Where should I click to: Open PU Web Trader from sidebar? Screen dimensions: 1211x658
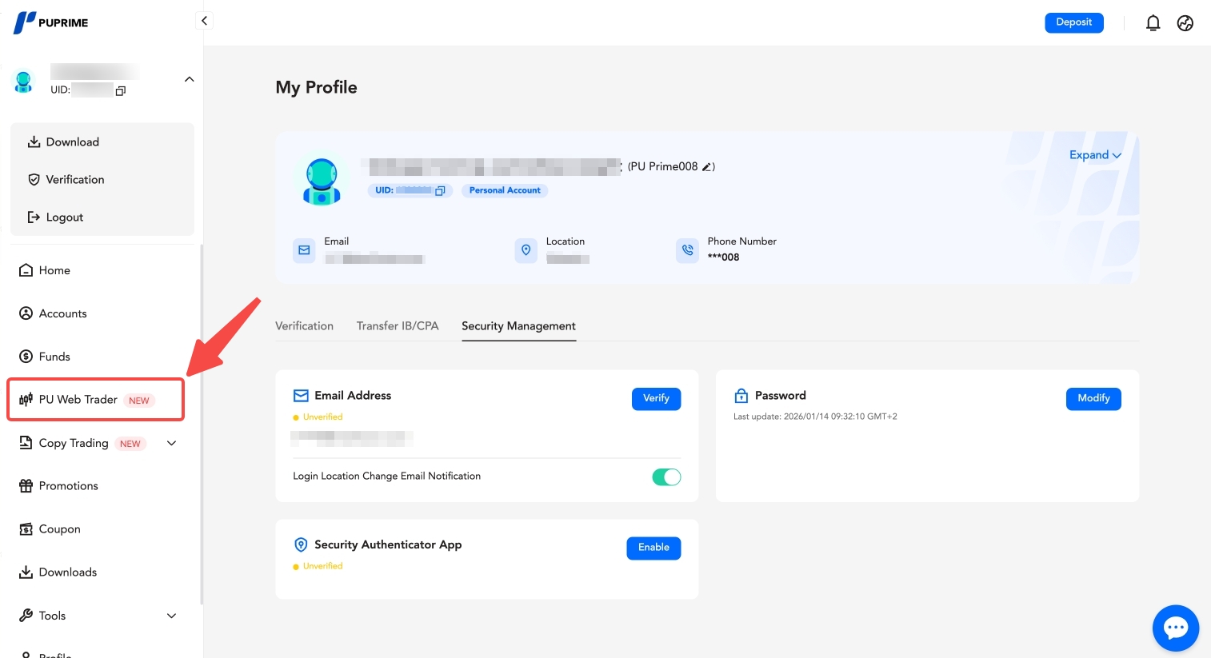click(x=78, y=400)
